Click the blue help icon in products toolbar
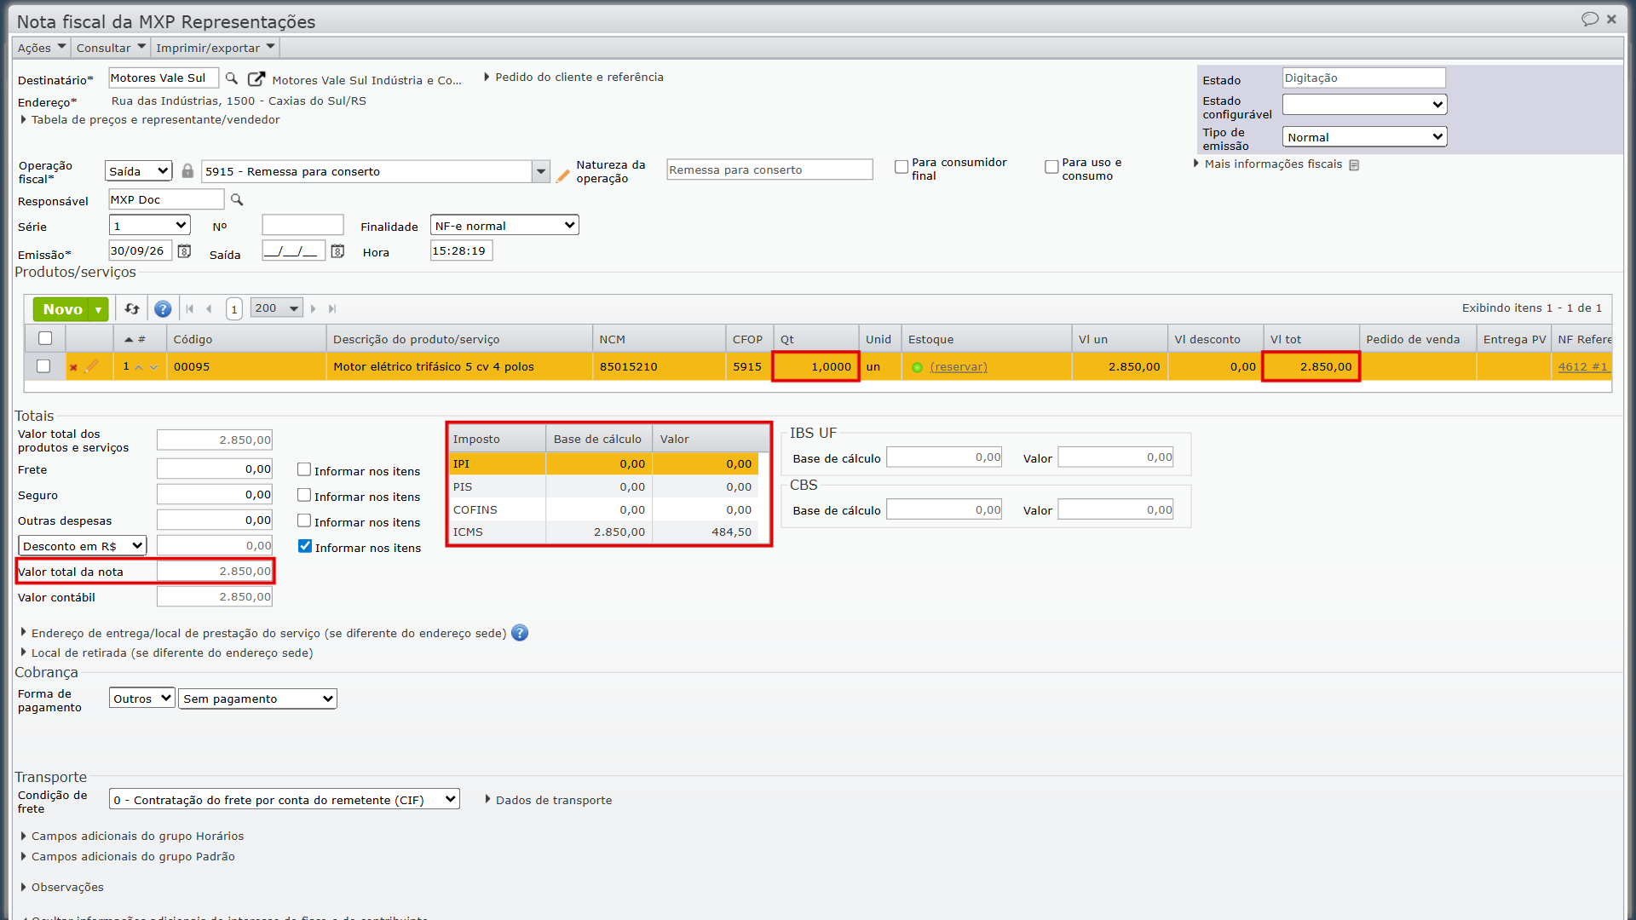The image size is (1636, 920). (163, 308)
